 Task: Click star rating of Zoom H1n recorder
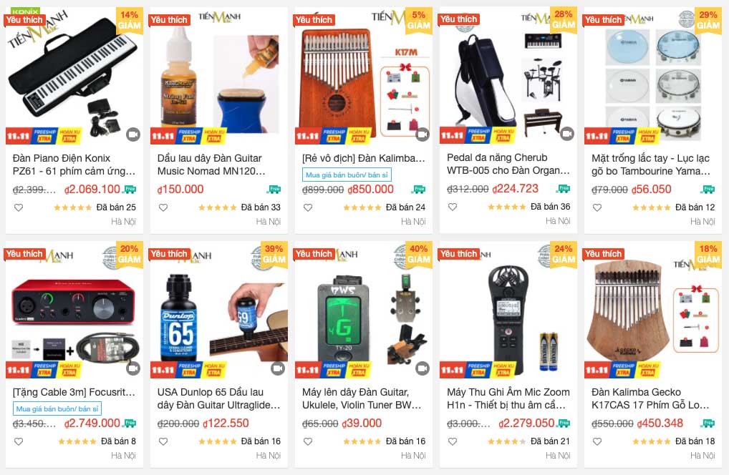click(507, 441)
